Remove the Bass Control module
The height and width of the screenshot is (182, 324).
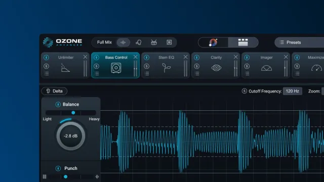click(135, 57)
